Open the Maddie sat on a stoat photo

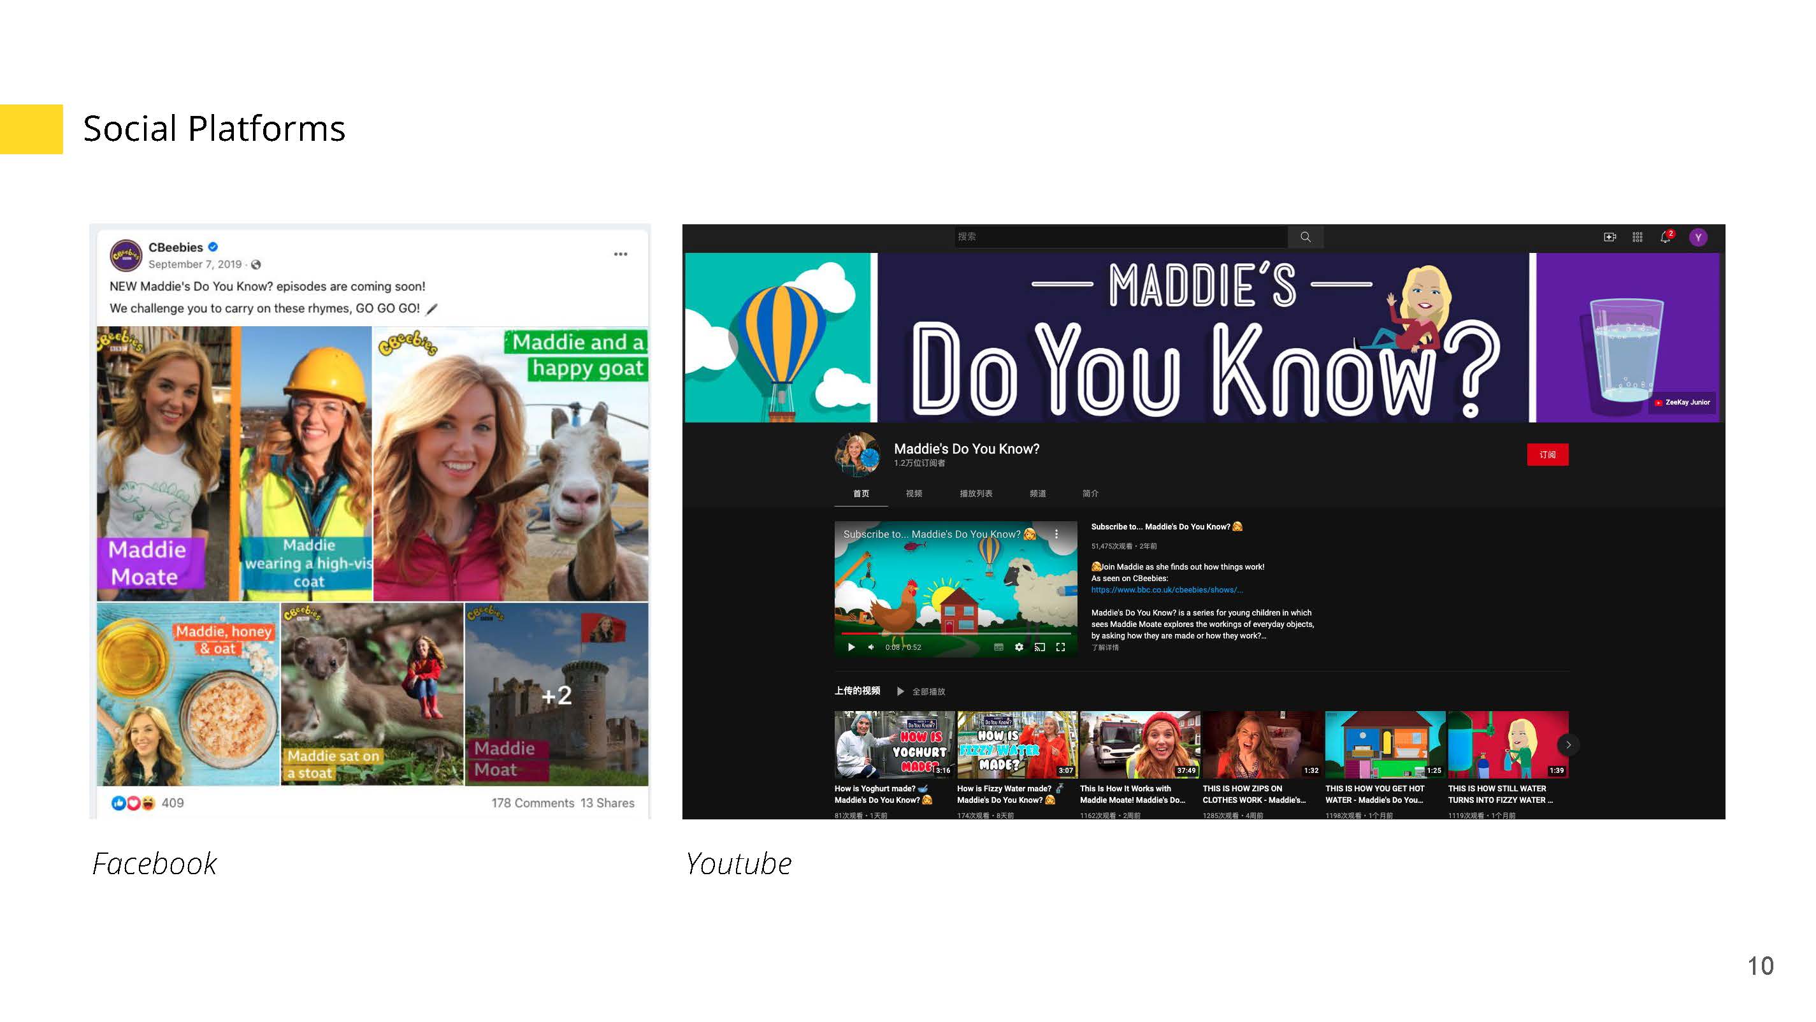point(372,695)
